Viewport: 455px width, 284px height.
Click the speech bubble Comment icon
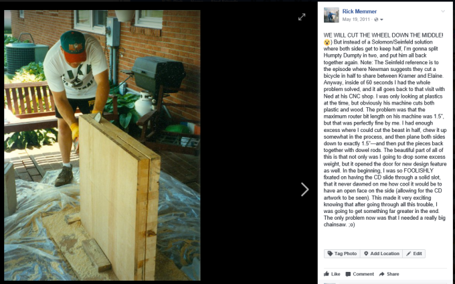point(348,274)
